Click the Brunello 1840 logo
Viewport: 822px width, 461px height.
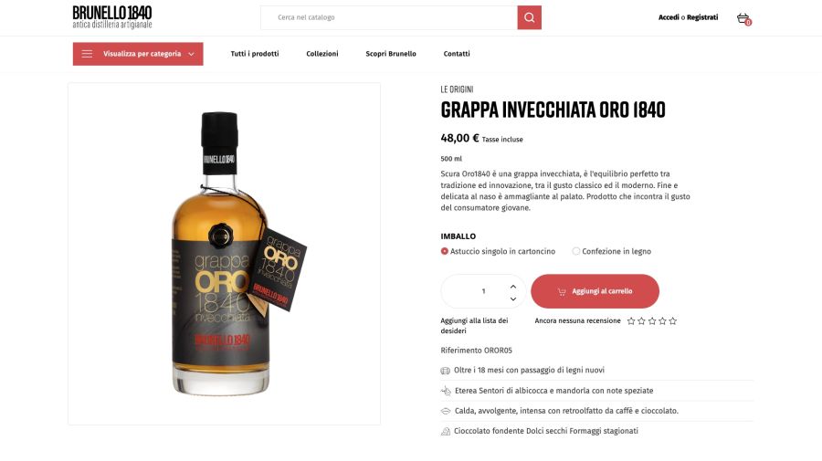coord(112,17)
